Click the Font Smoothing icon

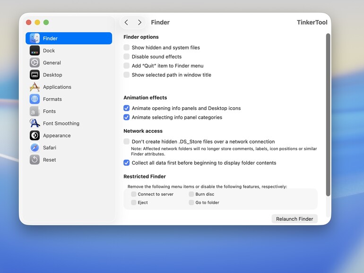coord(35,123)
